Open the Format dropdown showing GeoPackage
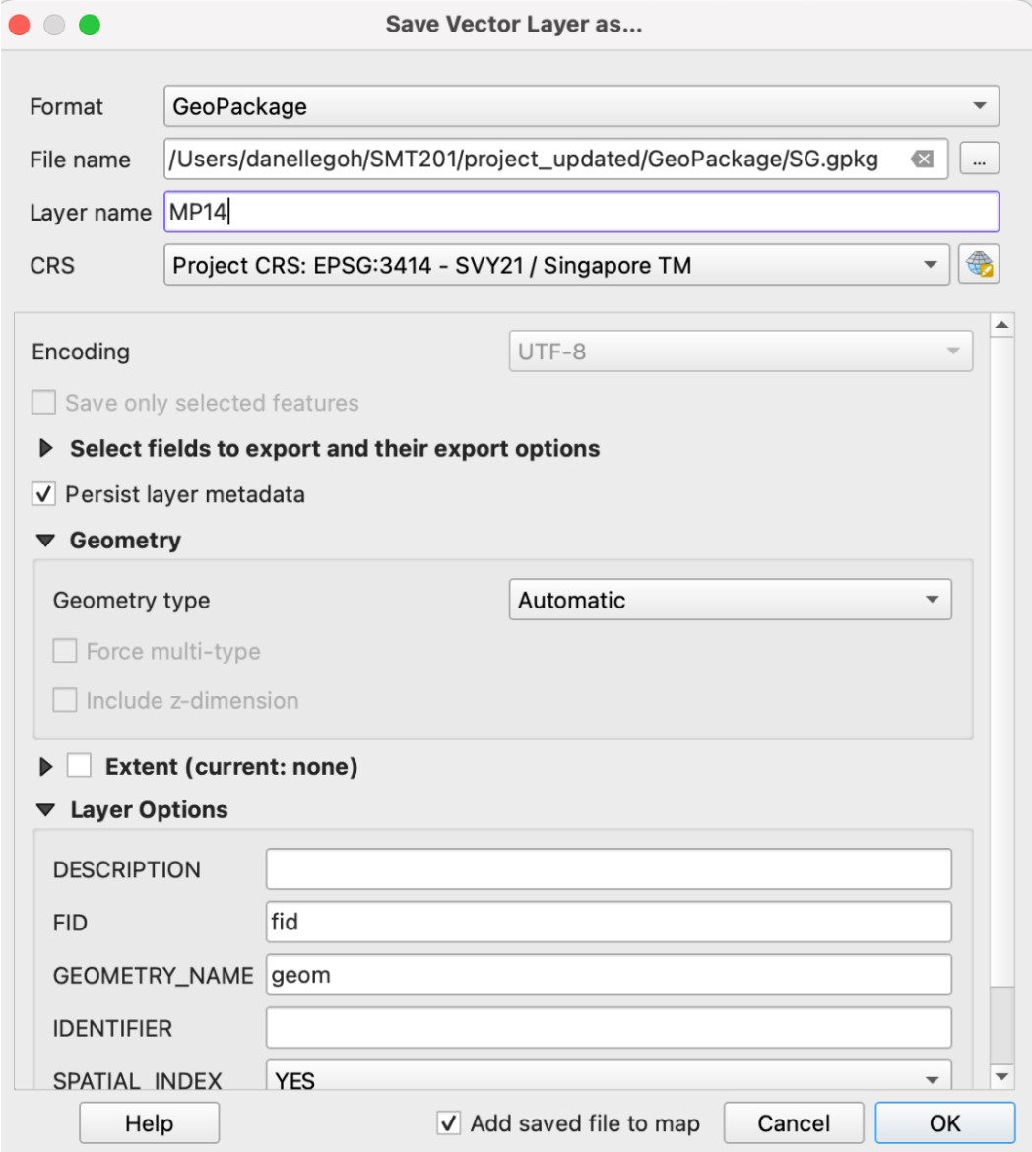 [x=581, y=106]
